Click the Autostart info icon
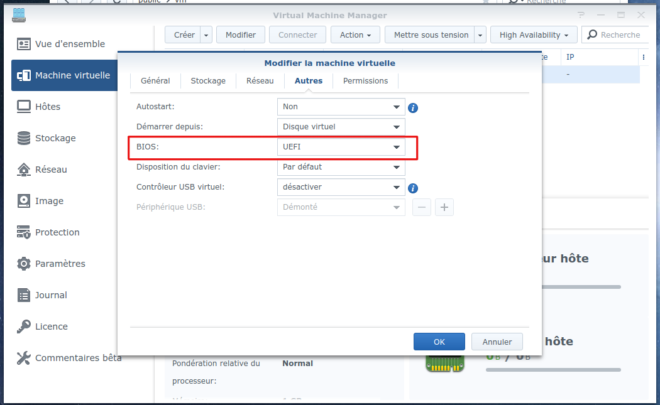Image resolution: width=660 pixels, height=405 pixels. pyautogui.click(x=413, y=108)
